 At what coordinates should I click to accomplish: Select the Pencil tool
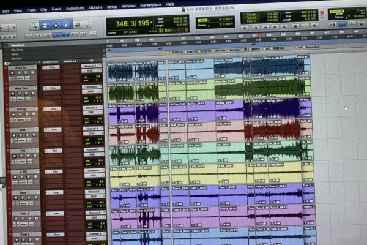pos(87,24)
